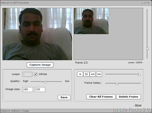Viewport: 152px width, 113px height.
Task: Click the image height field 120
Action: coord(40,89)
